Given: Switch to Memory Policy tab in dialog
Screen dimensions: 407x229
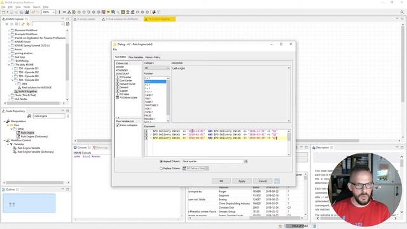Looking at the screenshot, I should tap(153, 57).
